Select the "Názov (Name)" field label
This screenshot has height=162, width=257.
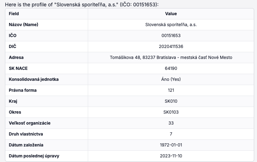coord(23,25)
